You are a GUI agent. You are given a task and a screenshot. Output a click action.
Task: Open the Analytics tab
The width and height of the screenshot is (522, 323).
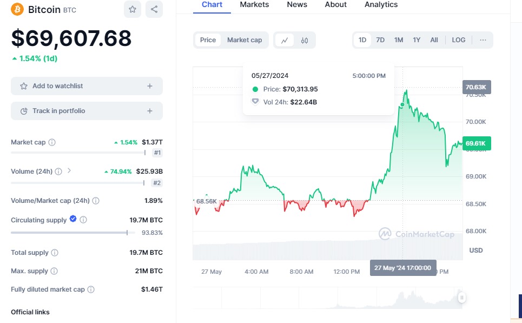point(381,5)
